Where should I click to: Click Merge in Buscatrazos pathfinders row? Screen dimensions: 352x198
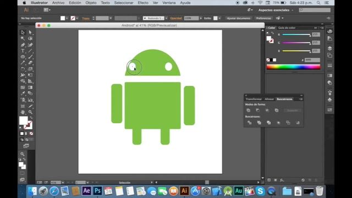point(269,123)
